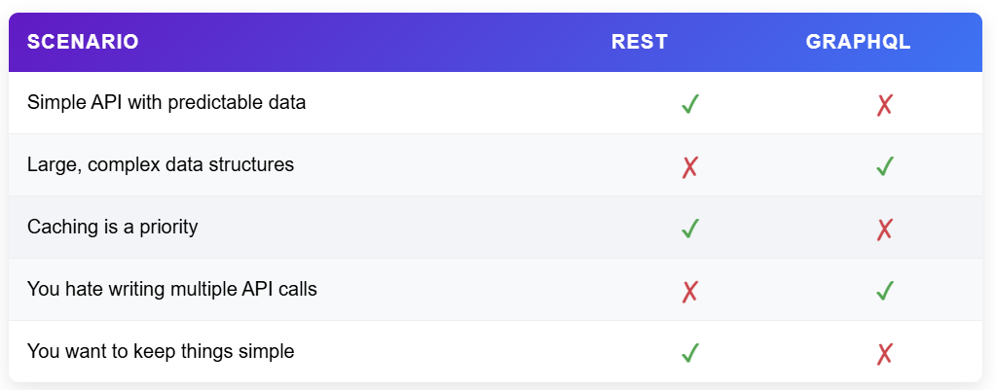Click the red X for keep things simple under GraphQL
996x390 pixels.
click(x=884, y=353)
